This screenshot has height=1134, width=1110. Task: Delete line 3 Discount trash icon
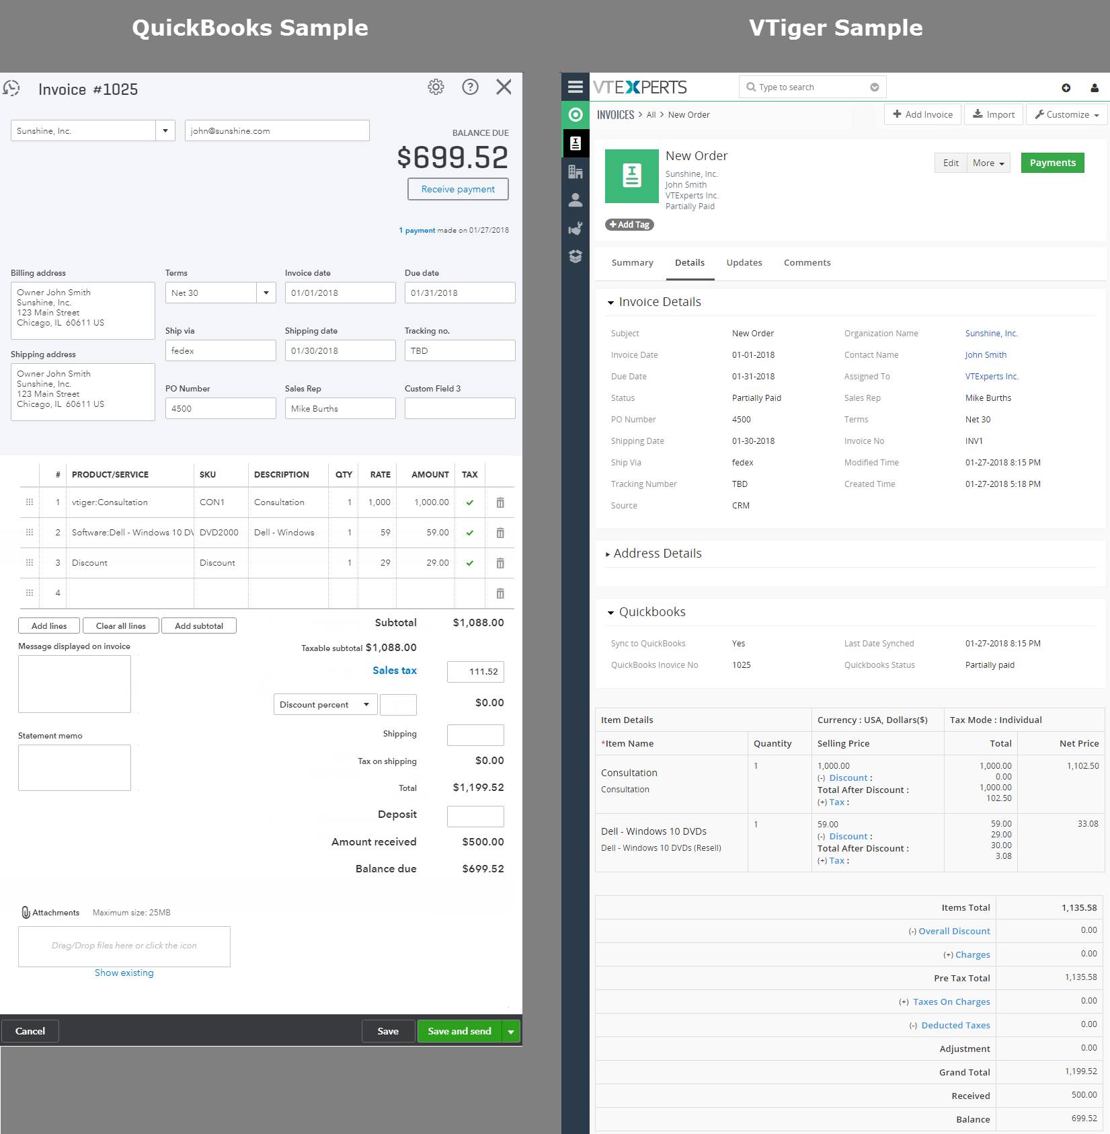pyautogui.click(x=500, y=563)
